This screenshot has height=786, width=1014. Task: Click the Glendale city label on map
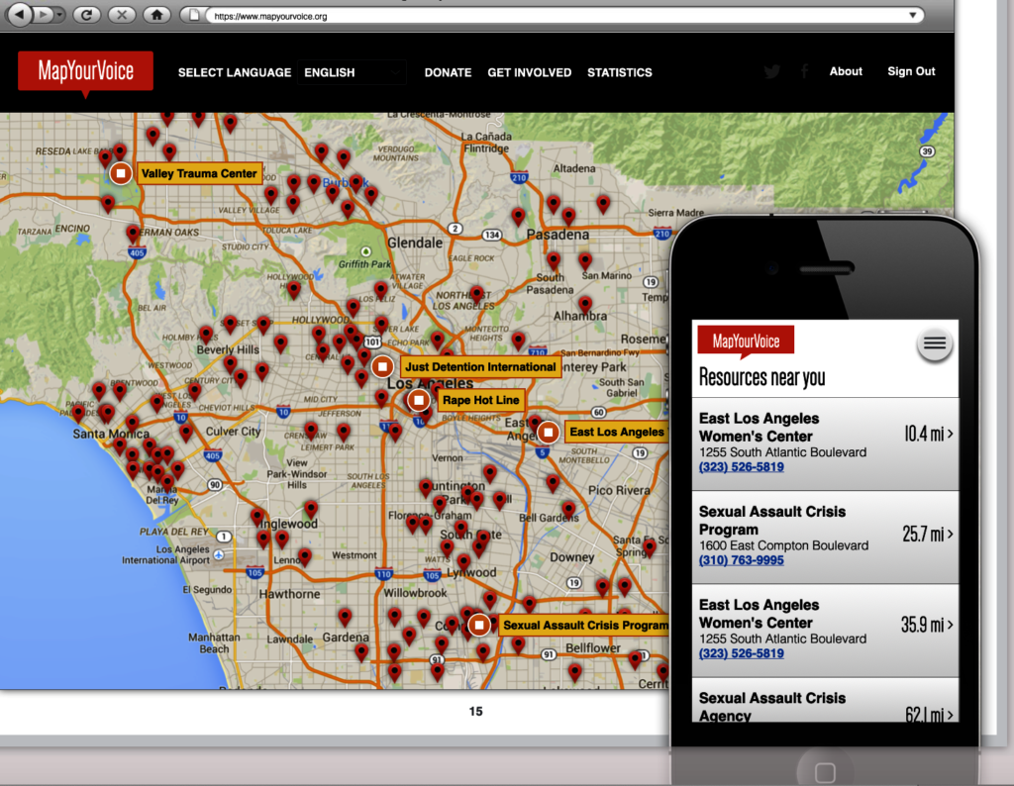click(x=415, y=243)
